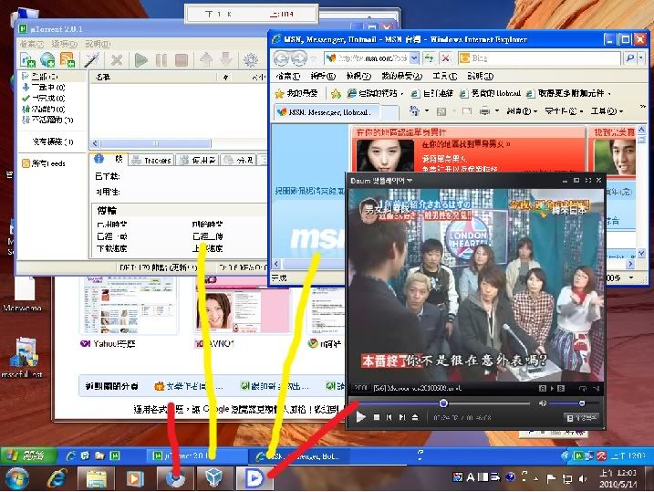Click Internet Explorer's Refresh icon
The height and width of the screenshot is (492, 654).
(429, 58)
